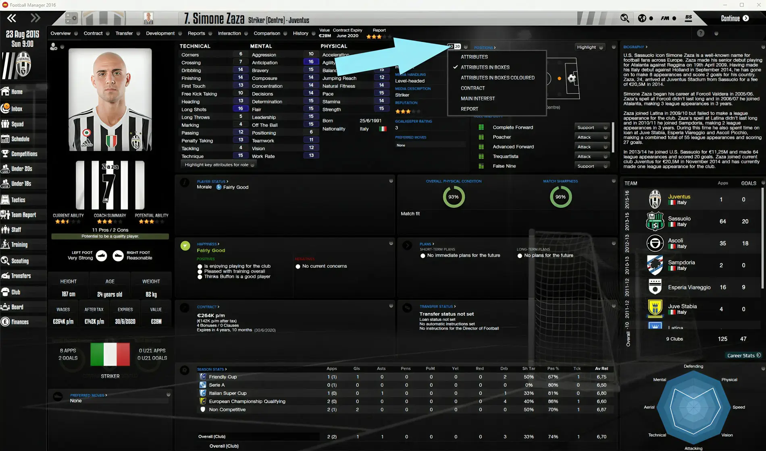This screenshot has width=766, height=451.
Task: Open the FM menu icon
Action: point(665,18)
